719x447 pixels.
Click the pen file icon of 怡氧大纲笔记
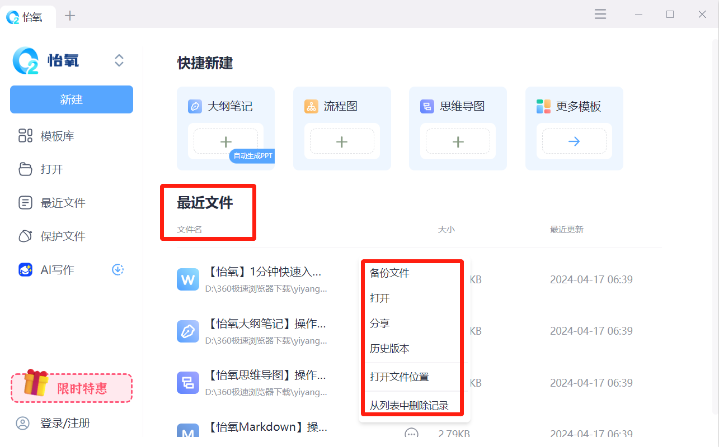coord(188,331)
